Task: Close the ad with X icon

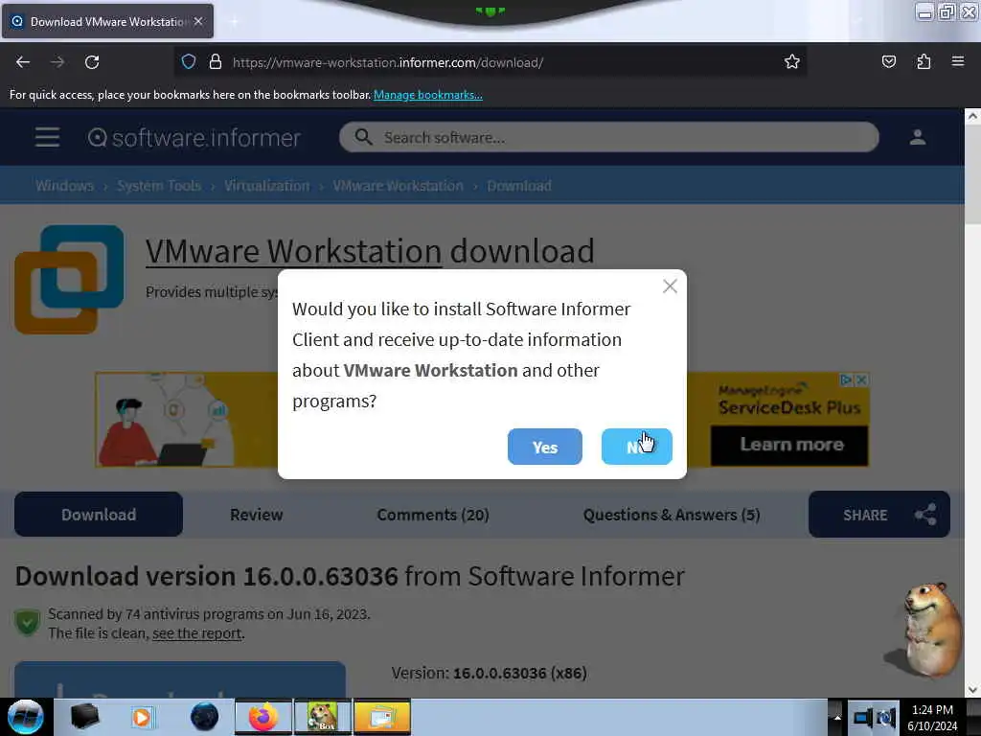Action: click(861, 379)
